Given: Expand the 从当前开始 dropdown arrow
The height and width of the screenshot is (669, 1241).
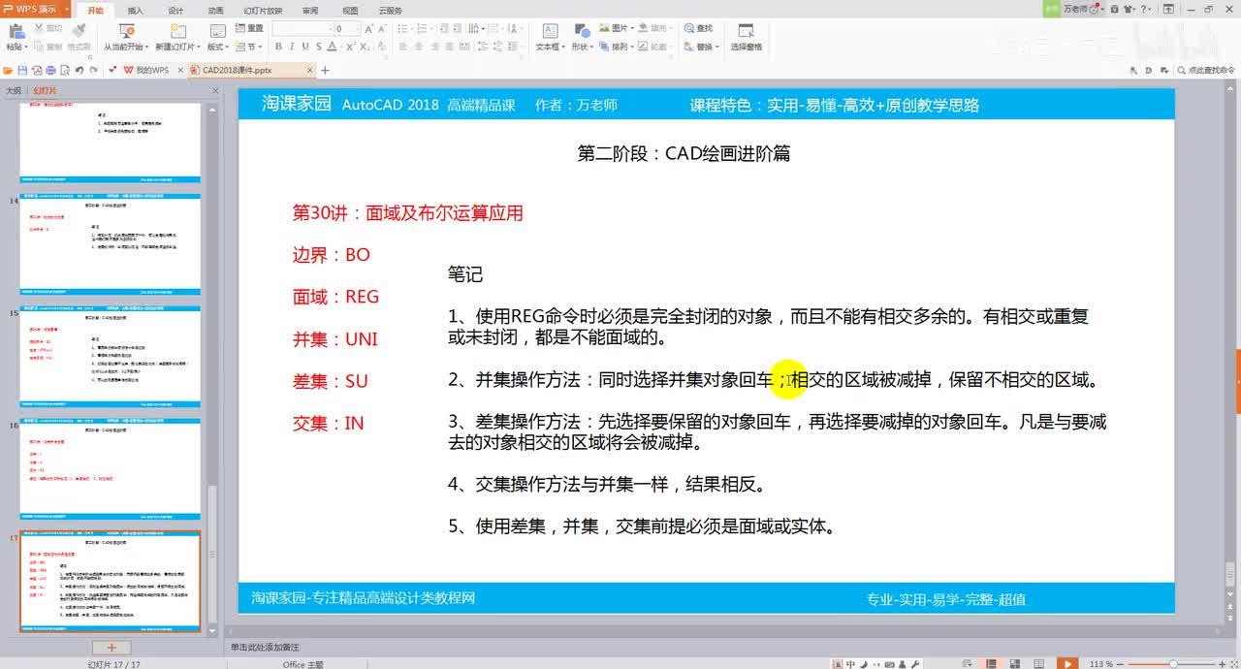Looking at the screenshot, I should tap(146, 47).
